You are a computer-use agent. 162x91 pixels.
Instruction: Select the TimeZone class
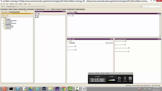[x=8, y=29]
